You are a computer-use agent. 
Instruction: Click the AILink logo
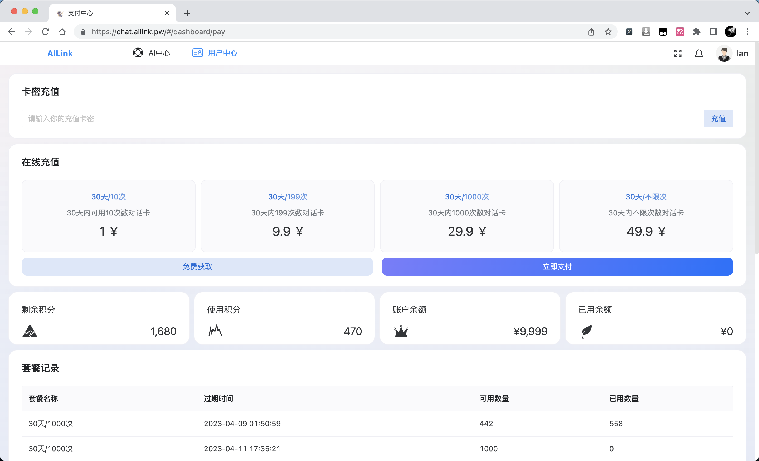coord(60,53)
